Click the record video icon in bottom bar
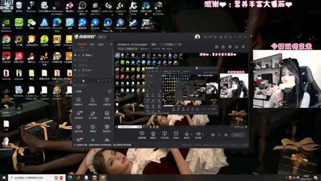The width and height of the screenshot is (321, 181). pos(213,135)
